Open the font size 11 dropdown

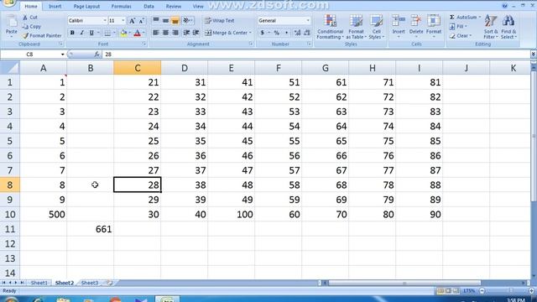pos(123,21)
